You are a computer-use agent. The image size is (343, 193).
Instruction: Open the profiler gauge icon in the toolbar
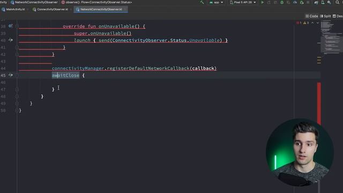pyautogui.click(x=295, y=2)
